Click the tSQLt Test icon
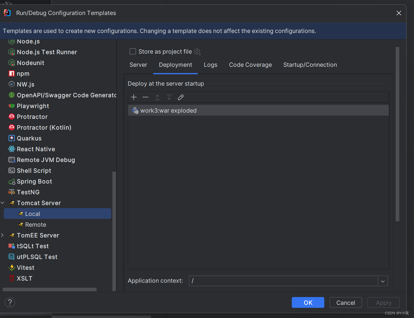 coord(12,246)
